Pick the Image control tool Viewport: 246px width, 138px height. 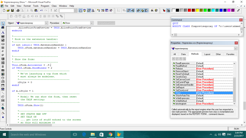click(x=3, y=74)
